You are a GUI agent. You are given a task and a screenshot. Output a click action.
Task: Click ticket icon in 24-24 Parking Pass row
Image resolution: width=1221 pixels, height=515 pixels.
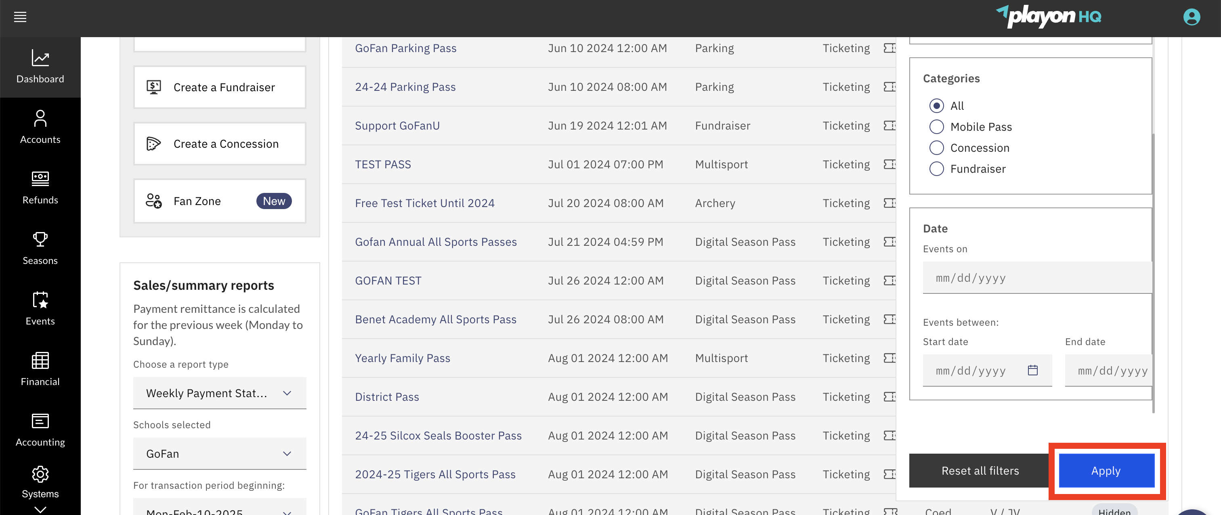(x=890, y=87)
